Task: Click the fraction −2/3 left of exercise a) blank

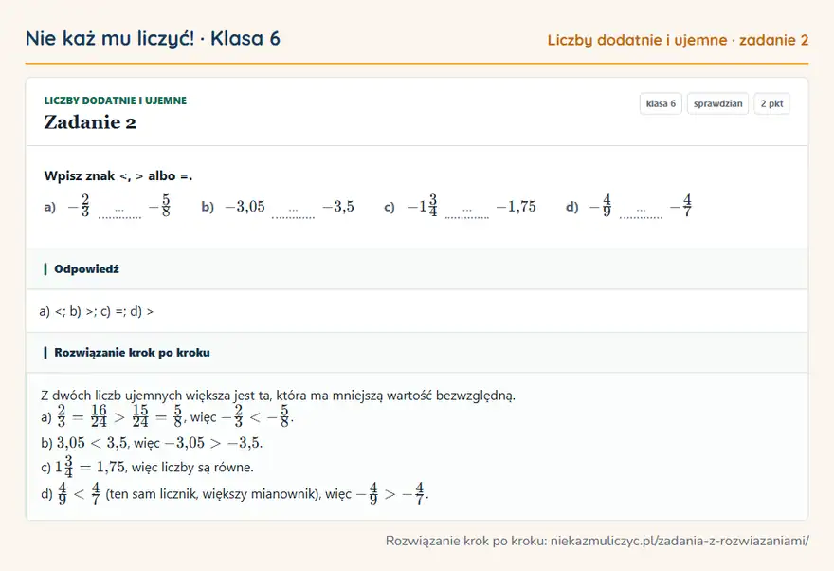Action: point(79,206)
